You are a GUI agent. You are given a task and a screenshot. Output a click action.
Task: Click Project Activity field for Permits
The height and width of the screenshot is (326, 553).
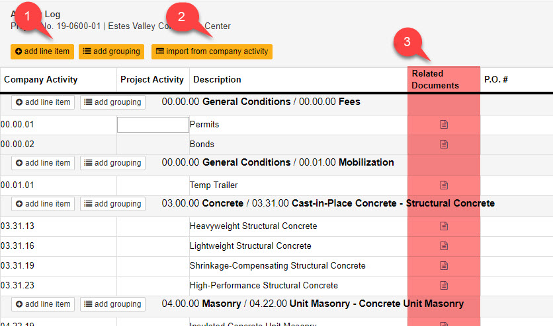(153, 125)
